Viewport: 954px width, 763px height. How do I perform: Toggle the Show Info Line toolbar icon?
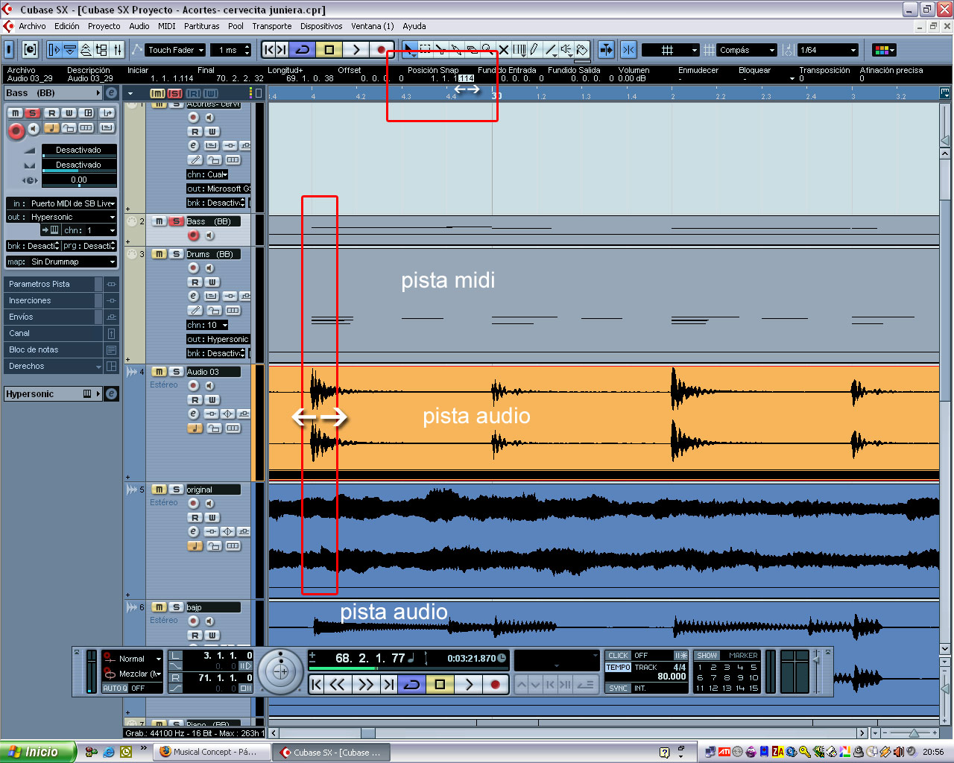pyautogui.click(x=70, y=50)
